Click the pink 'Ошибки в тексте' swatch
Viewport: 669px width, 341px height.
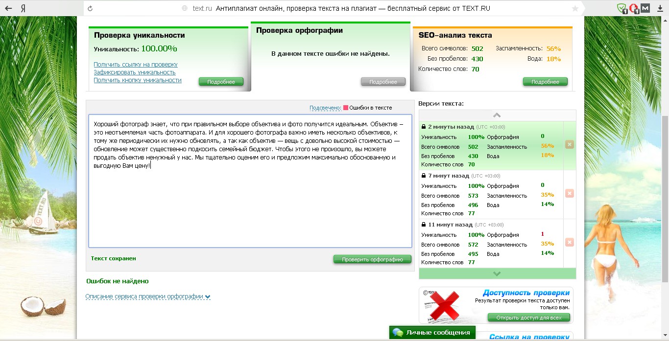coord(346,108)
